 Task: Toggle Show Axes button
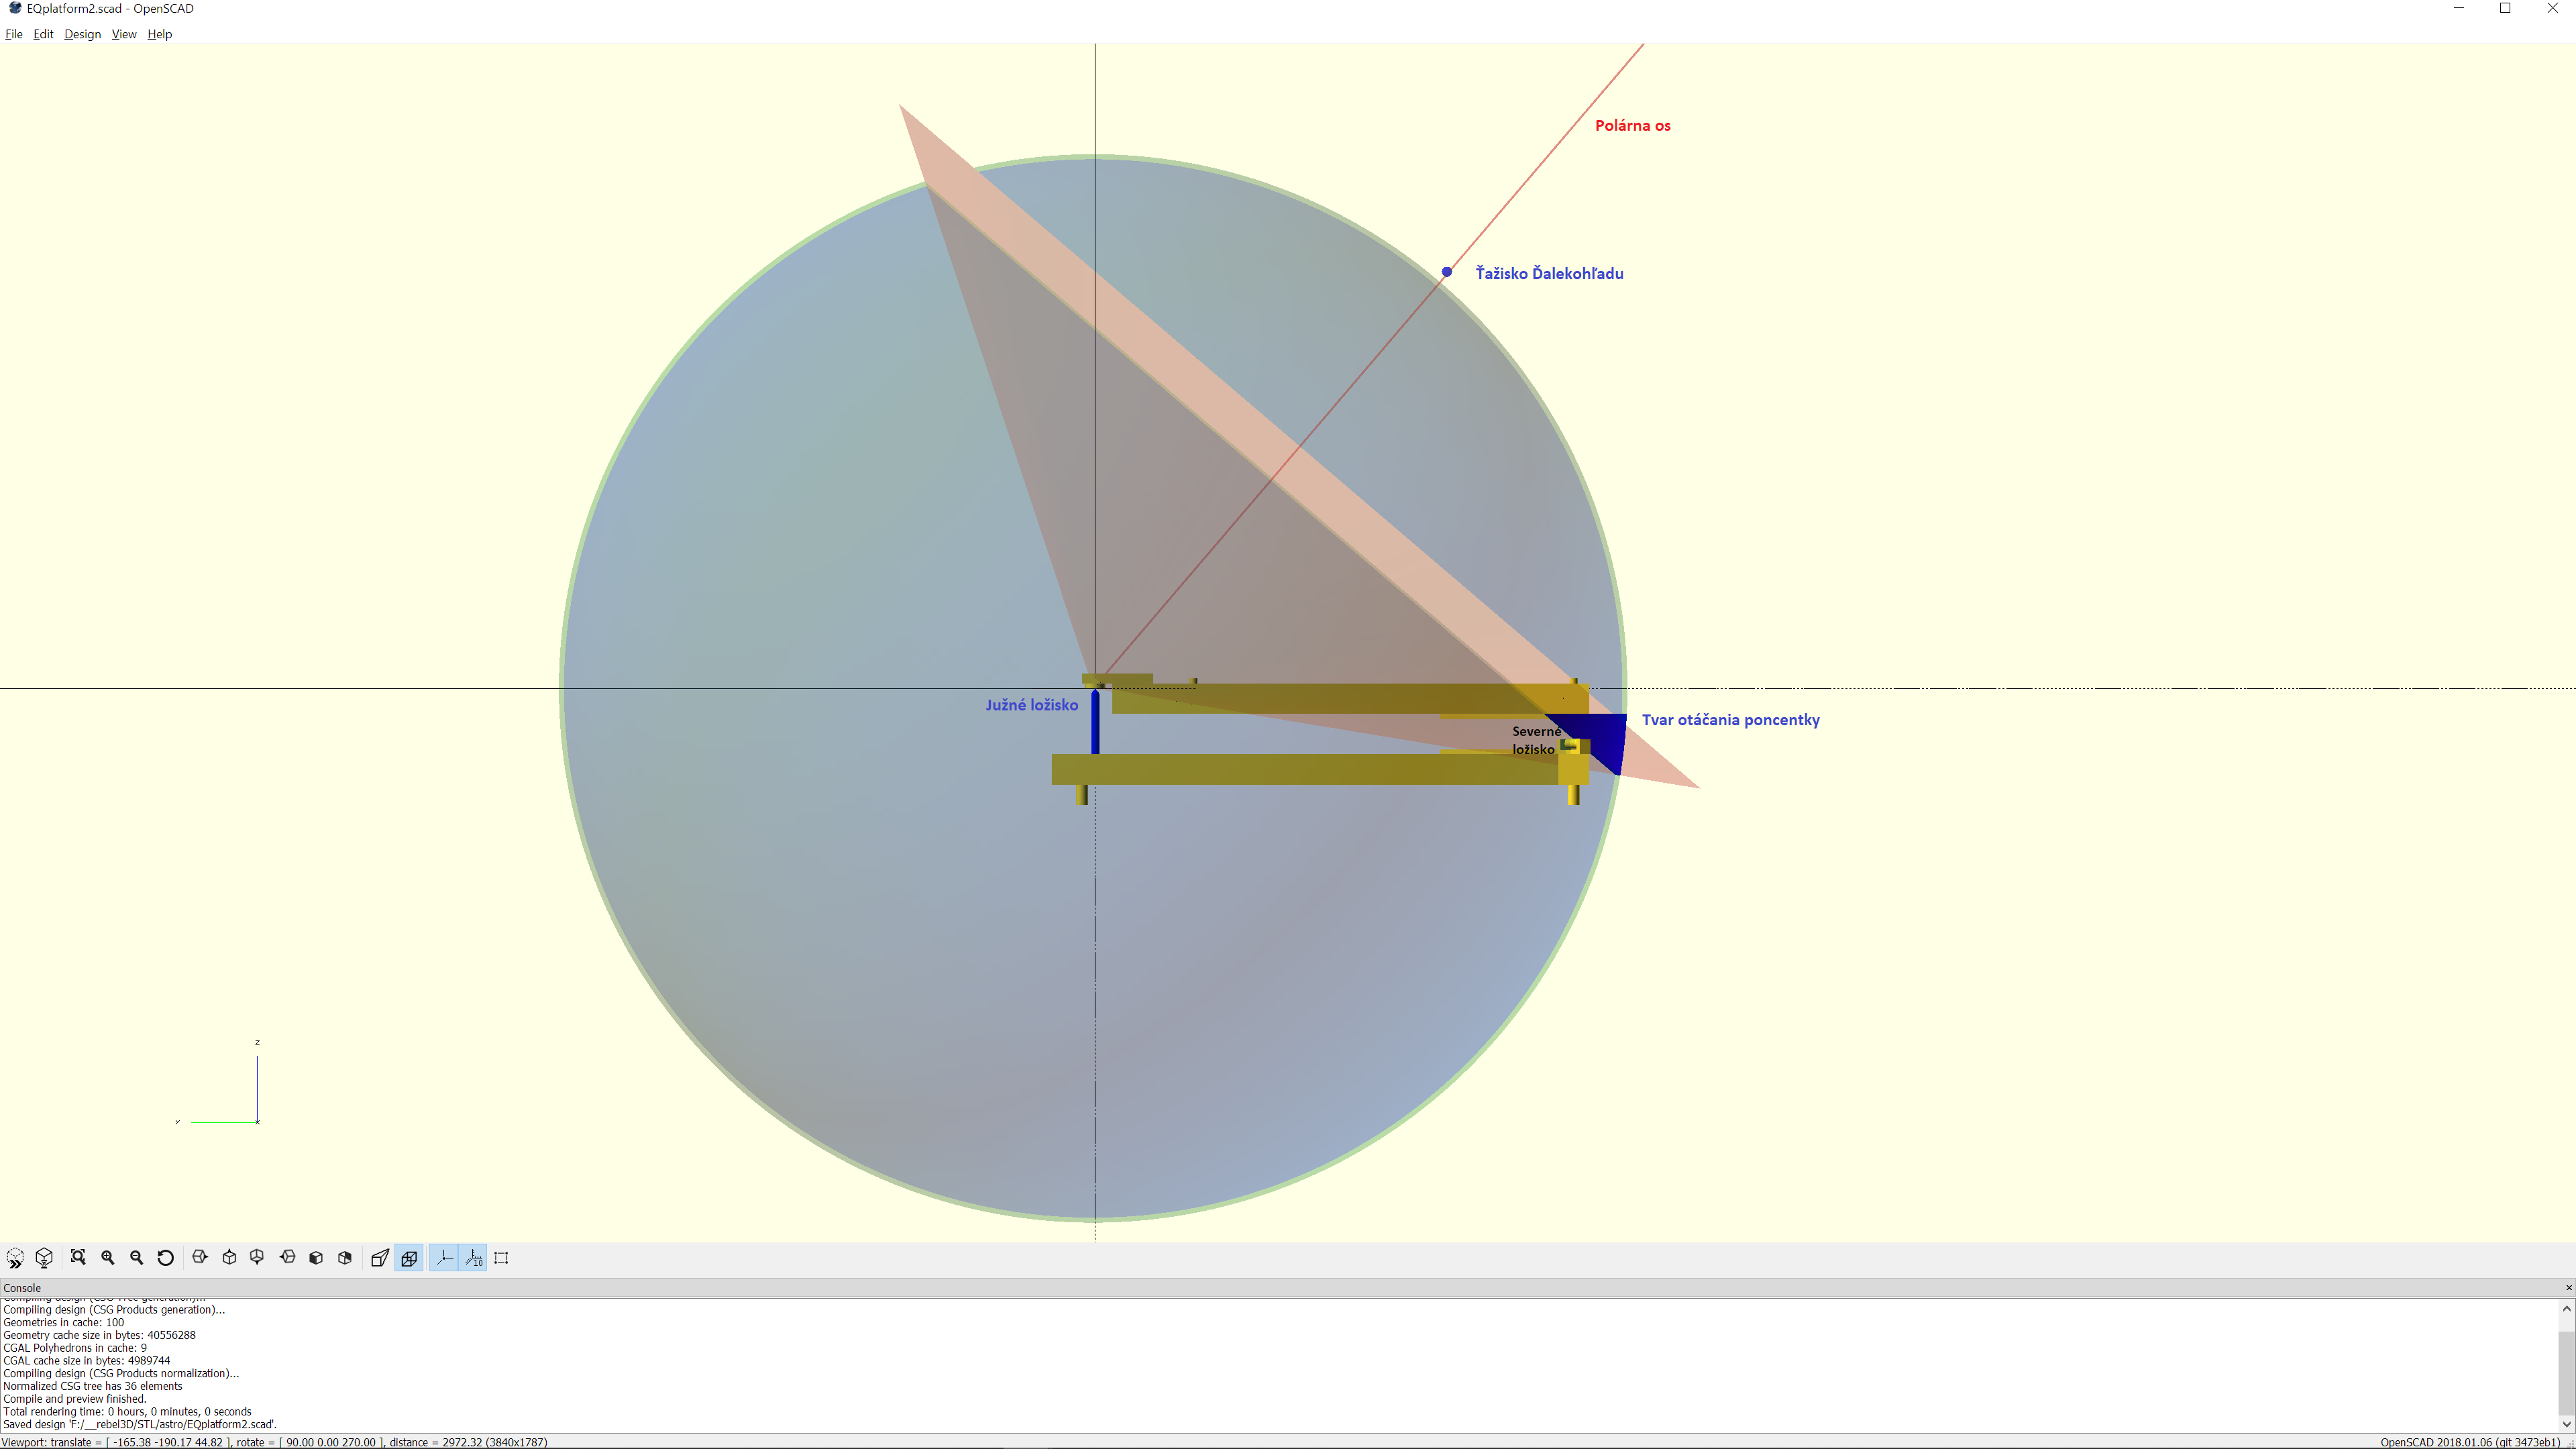click(444, 1258)
